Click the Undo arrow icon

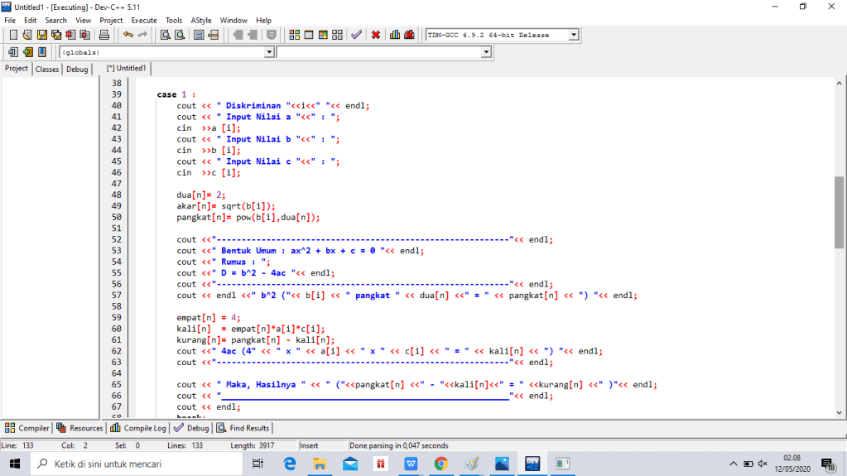coord(128,35)
